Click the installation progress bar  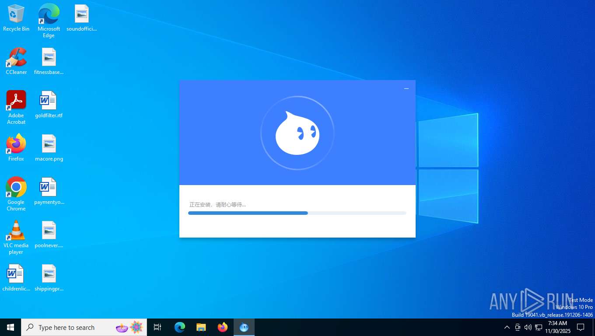tap(297, 213)
